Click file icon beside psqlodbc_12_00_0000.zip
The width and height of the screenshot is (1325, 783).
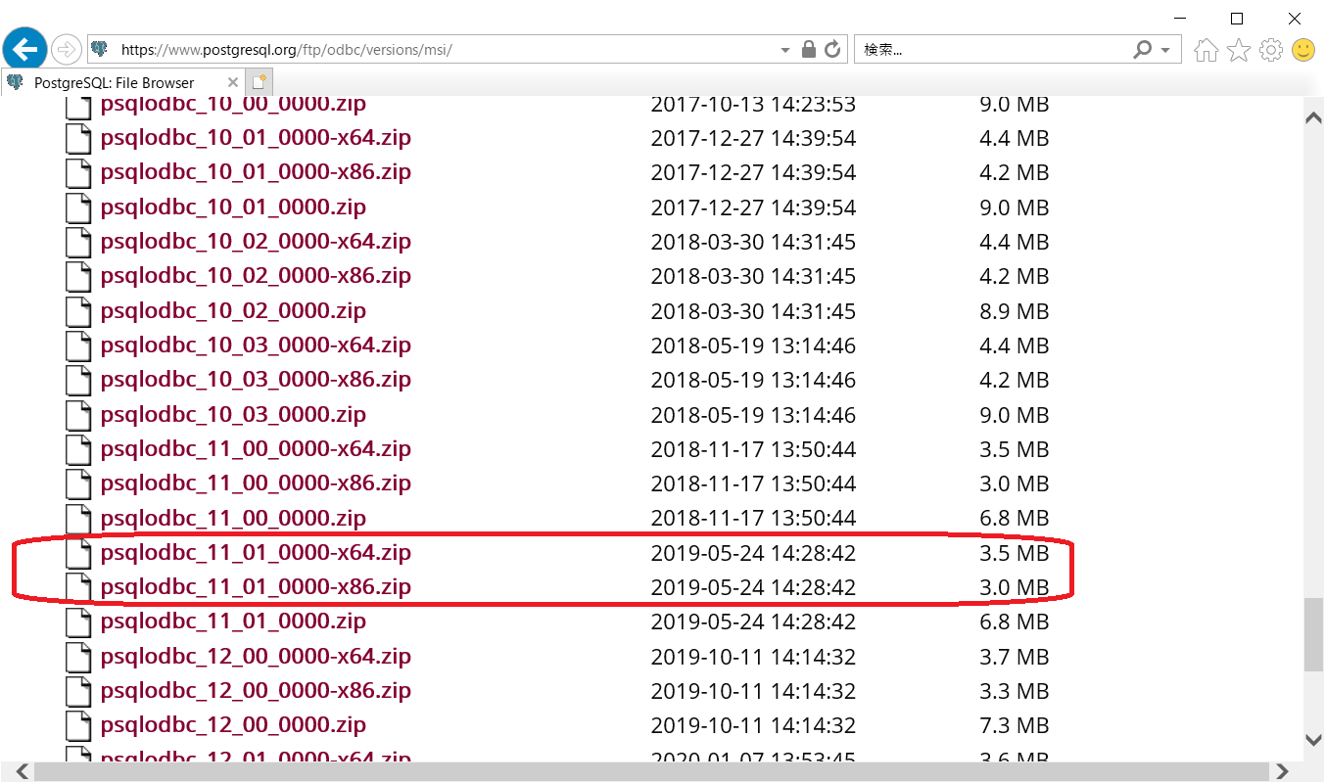(x=78, y=725)
